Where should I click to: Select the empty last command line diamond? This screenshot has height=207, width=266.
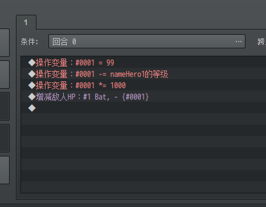(32, 108)
